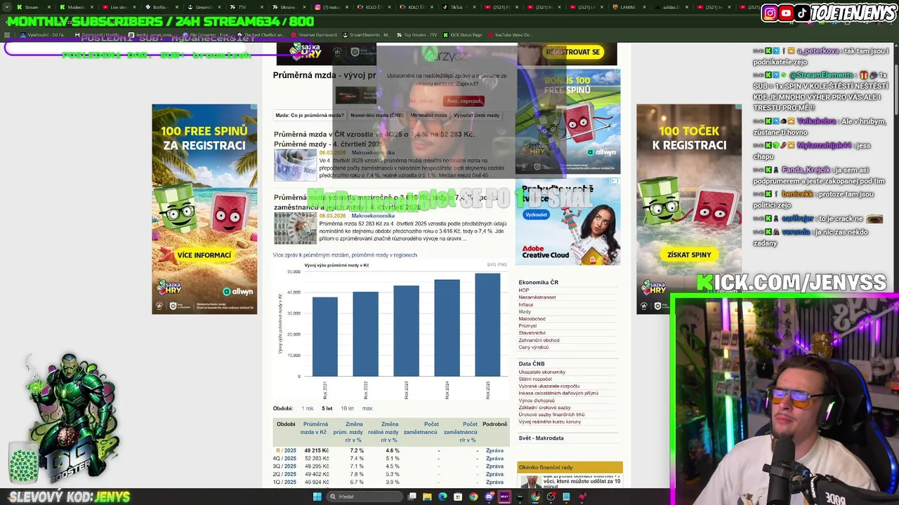
Task: Open the Minimální mzda tab
Action: point(428,115)
